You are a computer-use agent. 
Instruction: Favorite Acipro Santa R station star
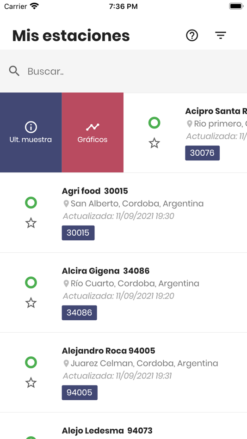pos(154,143)
